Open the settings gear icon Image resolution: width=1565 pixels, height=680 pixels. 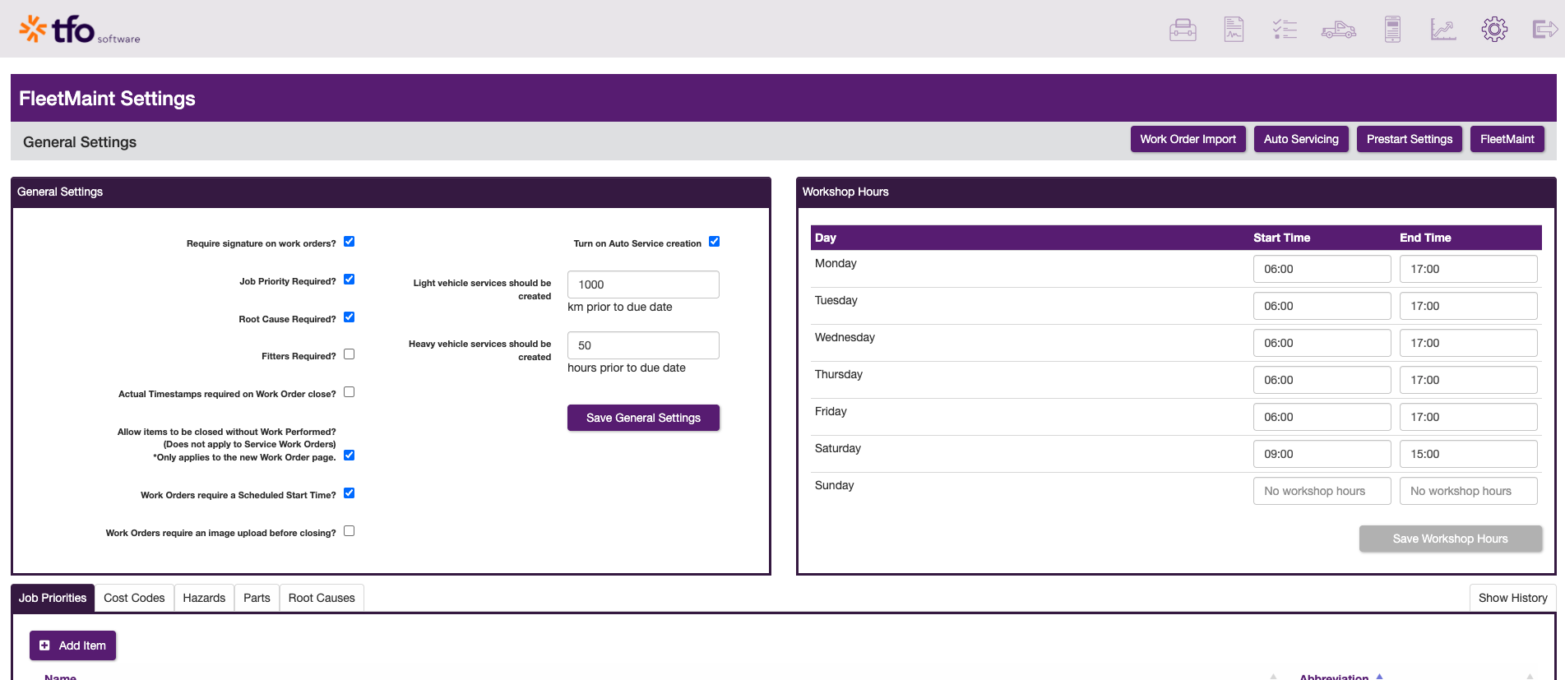pyautogui.click(x=1494, y=30)
